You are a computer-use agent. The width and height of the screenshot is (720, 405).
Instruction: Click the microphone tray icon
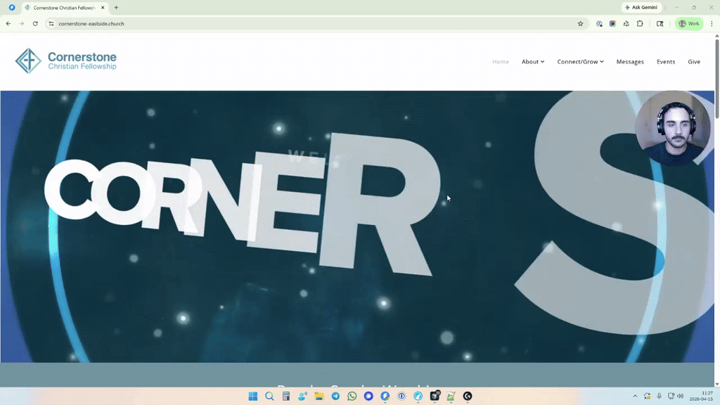tap(659, 396)
